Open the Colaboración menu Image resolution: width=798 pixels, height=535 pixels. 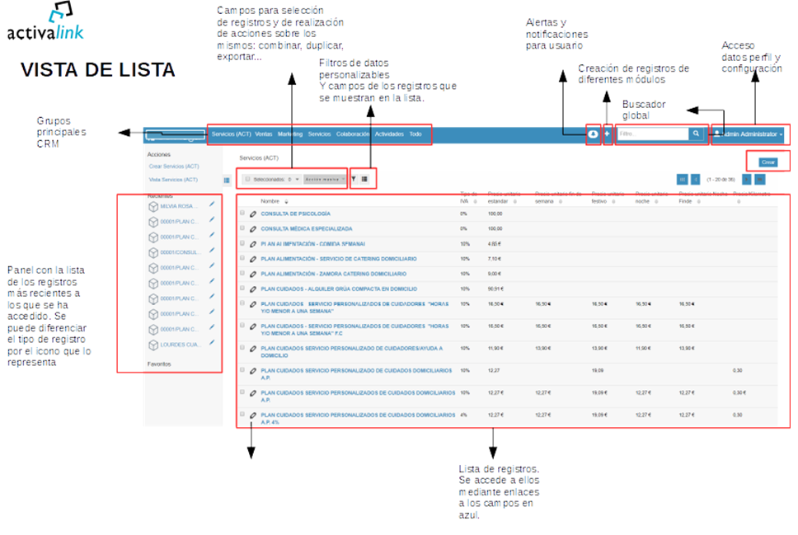pos(353,134)
